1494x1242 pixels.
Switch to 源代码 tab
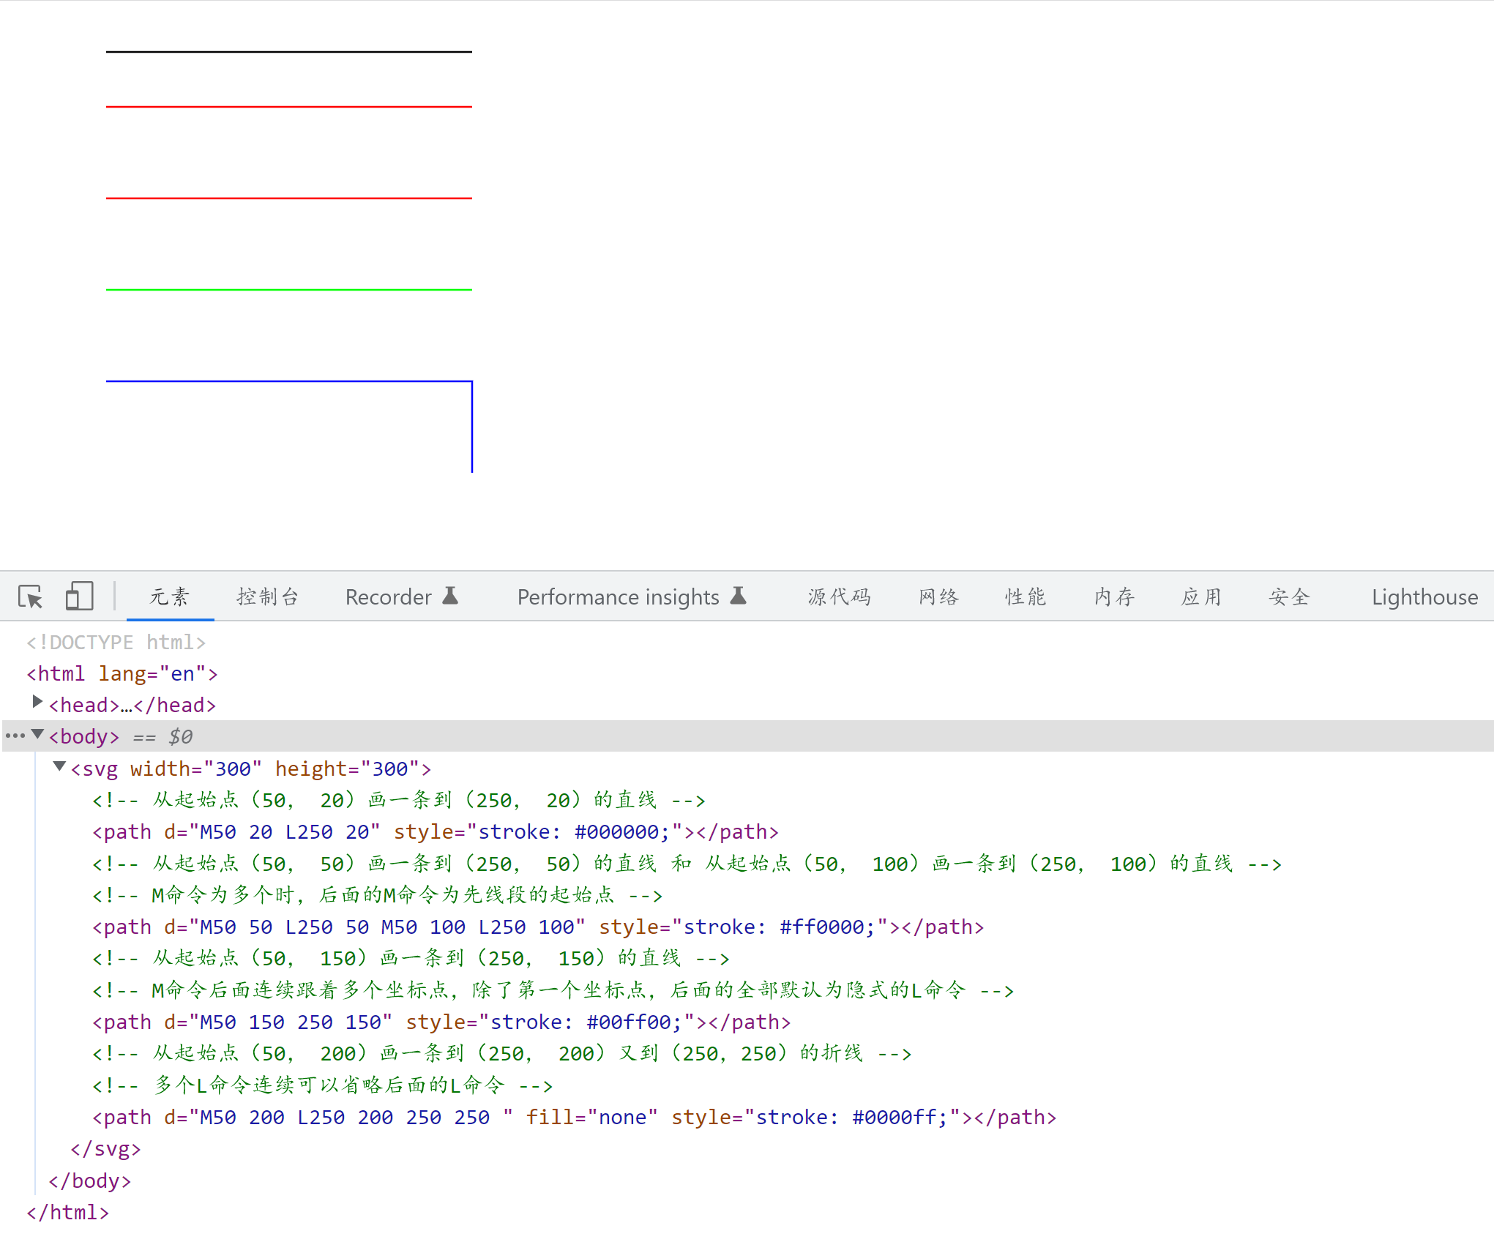840,596
